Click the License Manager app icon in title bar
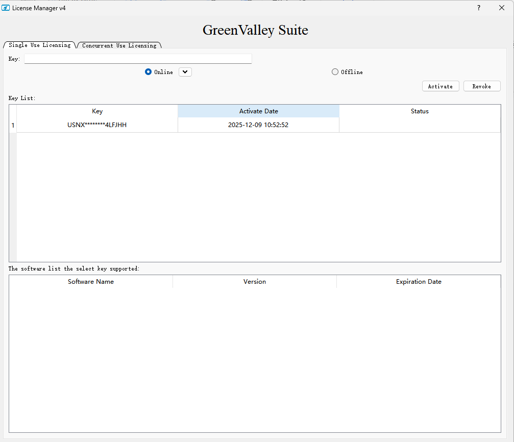The width and height of the screenshot is (514, 442). coord(6,8)
